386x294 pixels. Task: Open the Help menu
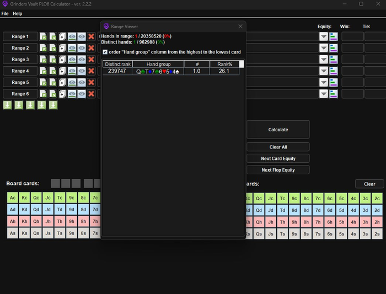(18, 14)
